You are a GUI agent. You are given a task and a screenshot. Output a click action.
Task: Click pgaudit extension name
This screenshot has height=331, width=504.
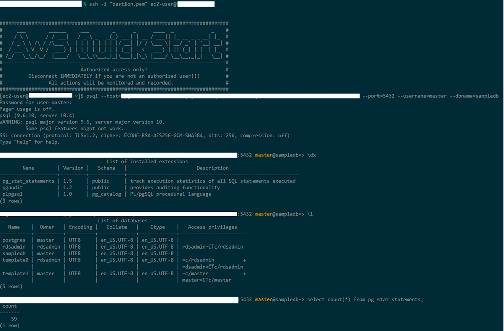click(12, 188)
